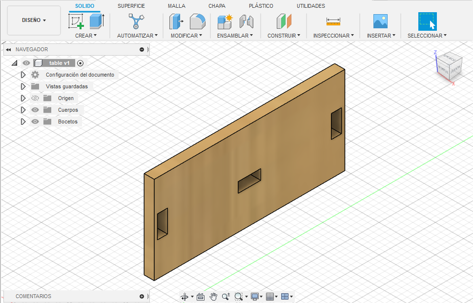Screen dimensions: 473x303
Task: Click the gear icon of Configuración del documento
Action: click(35, 75)
